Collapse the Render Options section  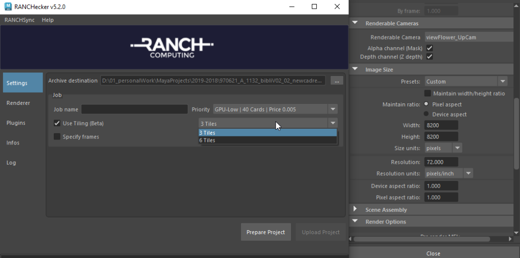(x=355, y=221)
